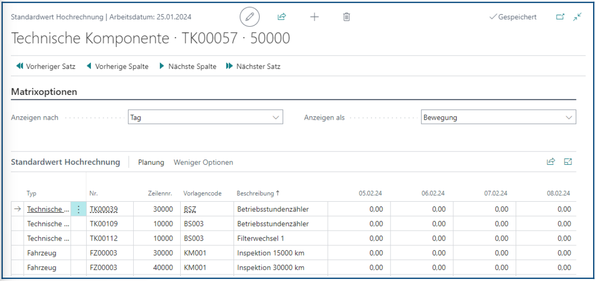This screenshot has width=596, height=281.
Task: Click the share icon in header
Action: click(x=282, y=17)
